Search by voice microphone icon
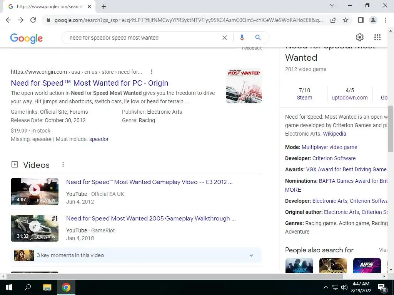 tap(242, 38)
